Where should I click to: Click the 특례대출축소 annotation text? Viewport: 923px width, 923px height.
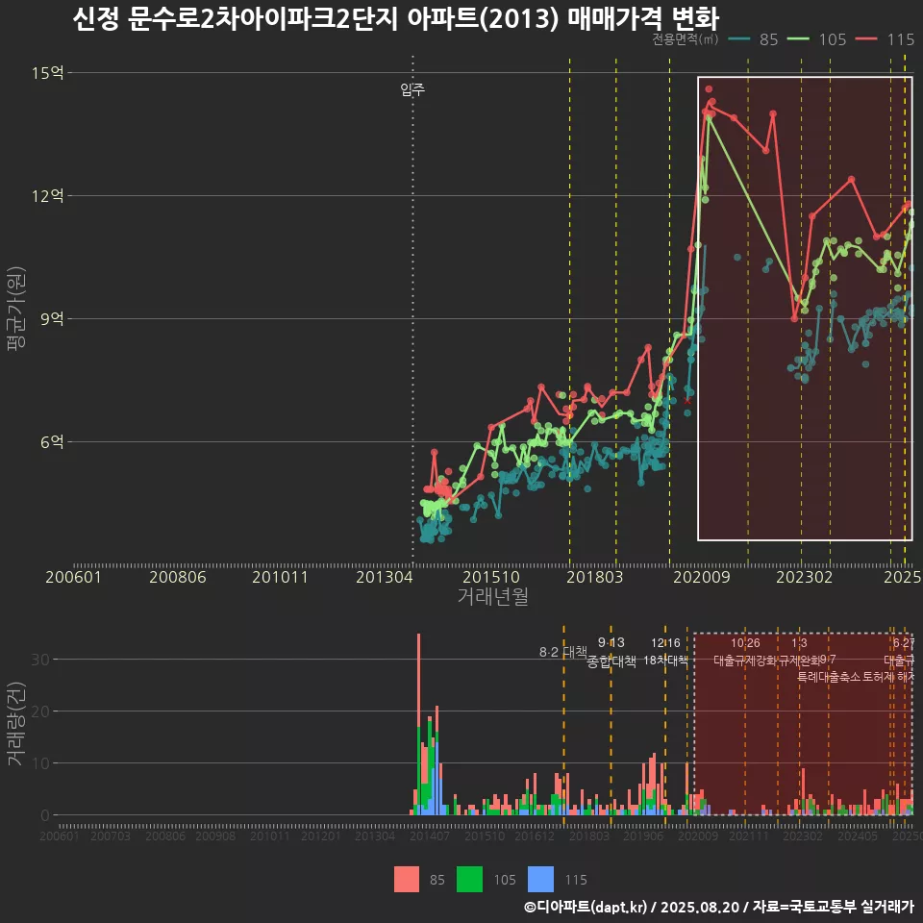[x=828, y=677]
